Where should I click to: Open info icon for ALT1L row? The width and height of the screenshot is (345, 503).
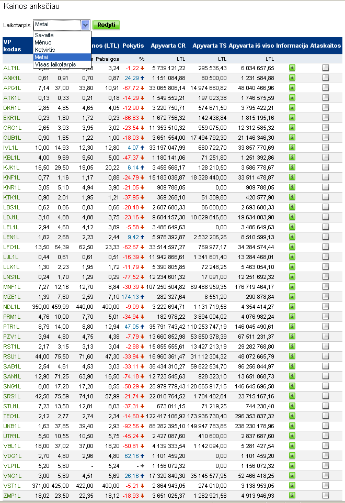(292, 68)
